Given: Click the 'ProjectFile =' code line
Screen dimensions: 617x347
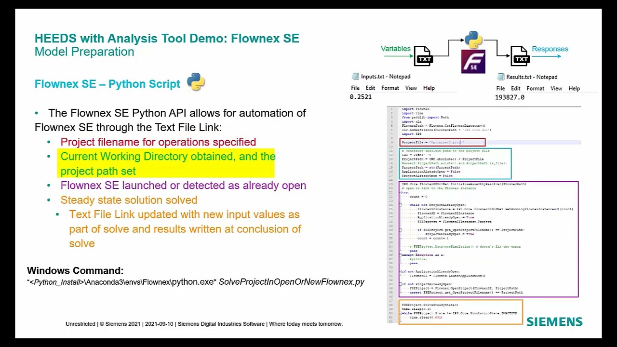Looking at the screenshot, I should (x=433, y=142).
